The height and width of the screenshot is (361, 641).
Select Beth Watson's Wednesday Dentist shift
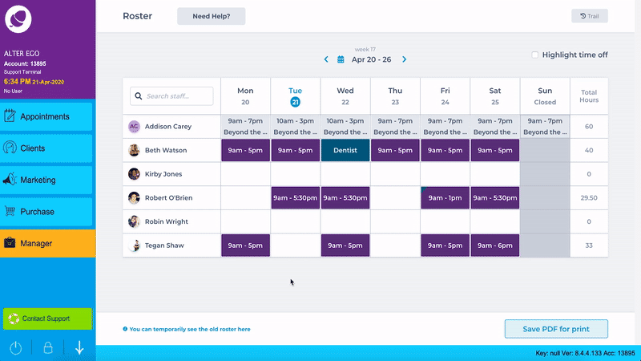[x=345, y=150]
